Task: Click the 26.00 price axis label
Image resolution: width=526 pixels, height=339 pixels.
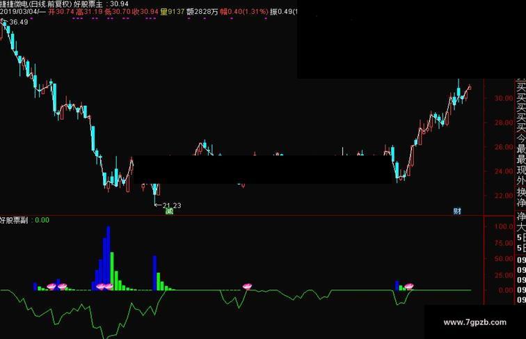Action: 504,147
